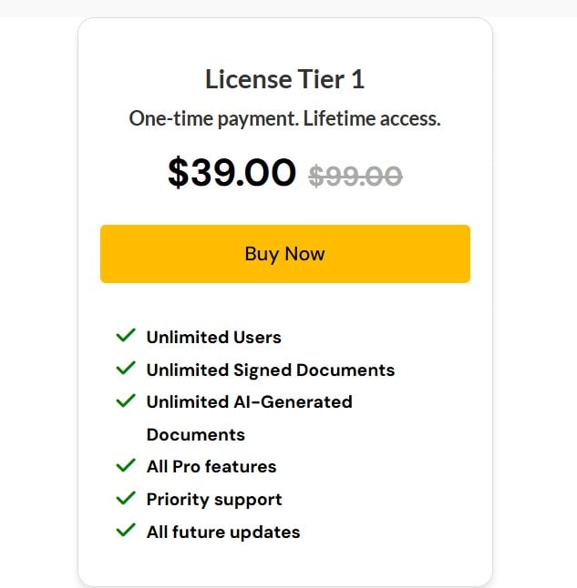Click checkmark beside Unlimited Signed Documents

(126, 369)
